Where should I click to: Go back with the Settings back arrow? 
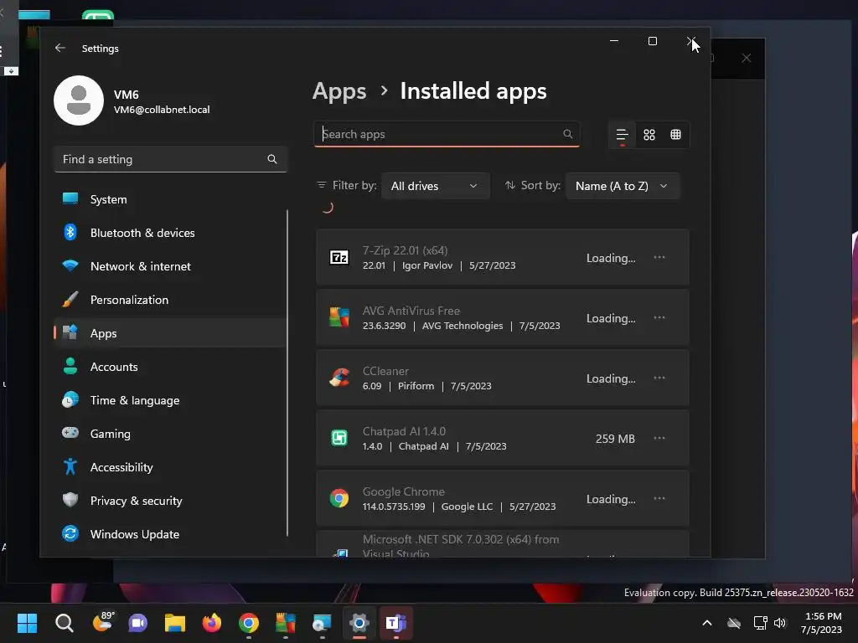point(60,48)
